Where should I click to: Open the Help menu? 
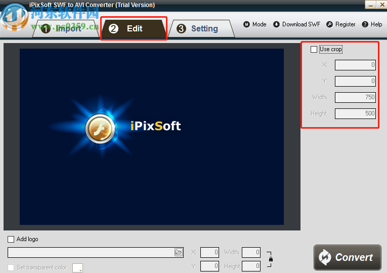(372, 24)
